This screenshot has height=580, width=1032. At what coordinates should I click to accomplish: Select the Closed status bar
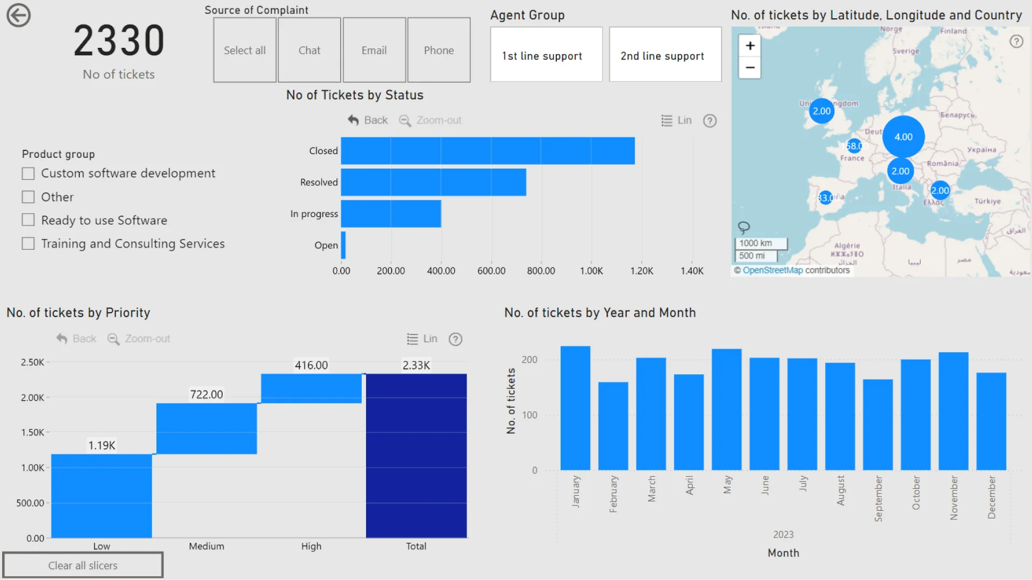point(488,151)
